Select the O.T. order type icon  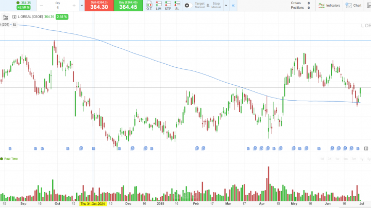point(149,6)
